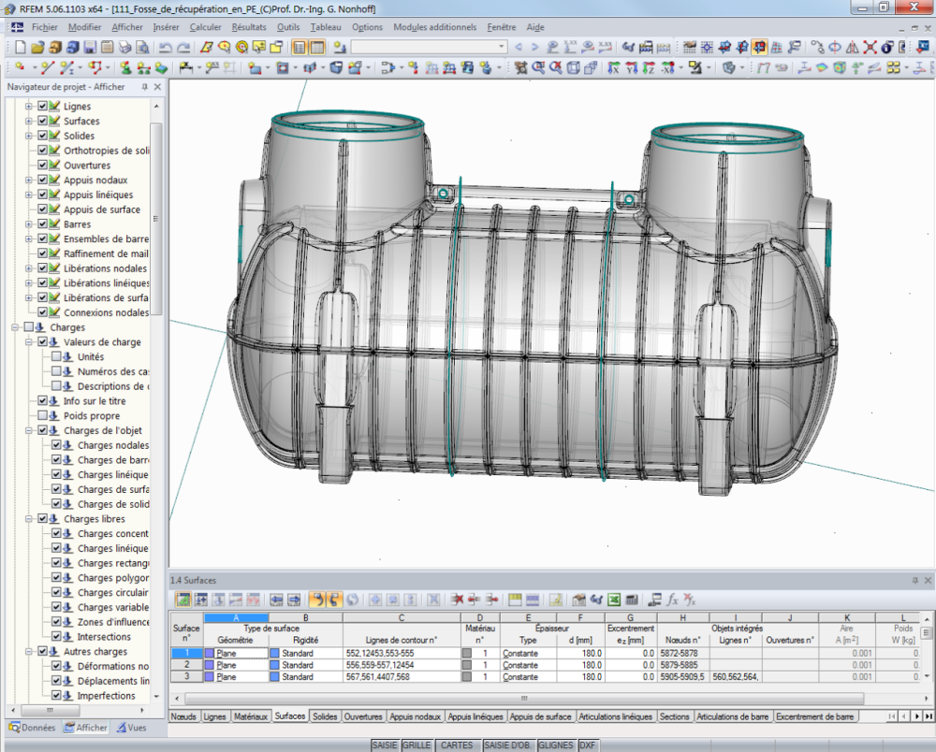The height and width of the screenshot is (752, 936).
Task: Switch to the Appuis nodaux table tab
Action: click(x=415, y=716)
